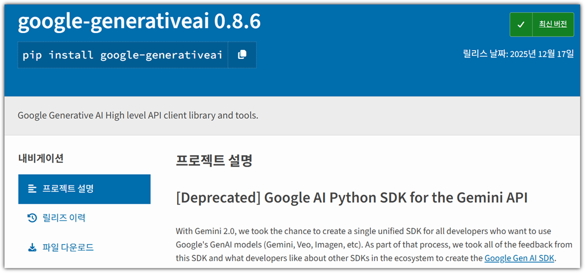
Task: Click the Google Generative AI High level summary
Action: pos(138,116)
